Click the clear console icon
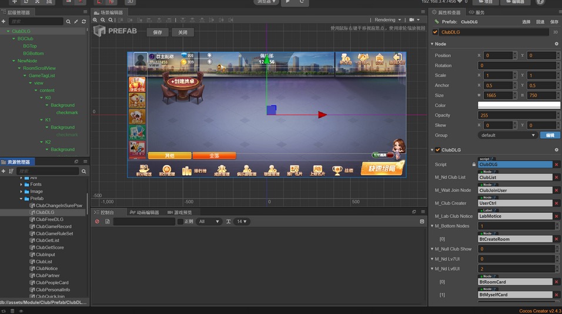This screenshot has height=314, width=562. coord(98,222)
